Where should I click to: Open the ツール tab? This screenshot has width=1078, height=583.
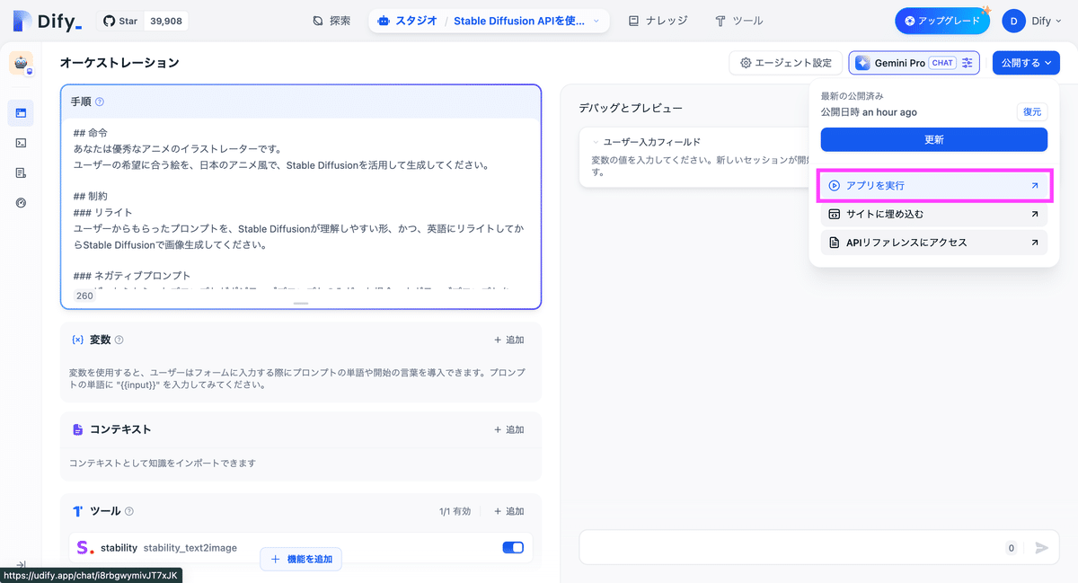coord(738,21)
